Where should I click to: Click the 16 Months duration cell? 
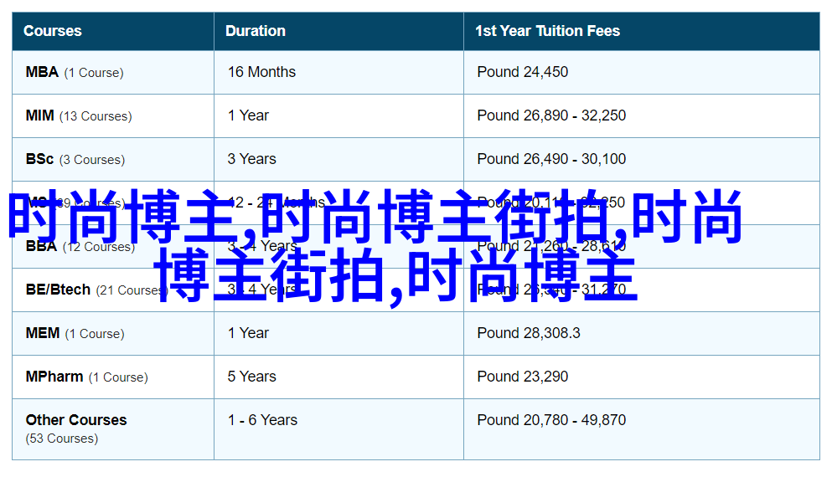coord(261,72)
